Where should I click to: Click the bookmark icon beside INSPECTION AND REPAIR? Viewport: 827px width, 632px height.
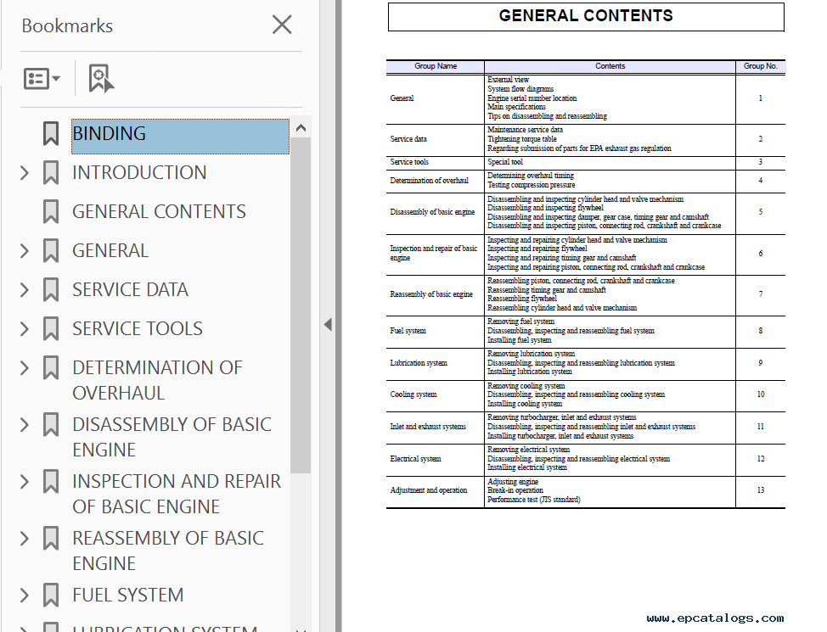(x=51, y=482)
